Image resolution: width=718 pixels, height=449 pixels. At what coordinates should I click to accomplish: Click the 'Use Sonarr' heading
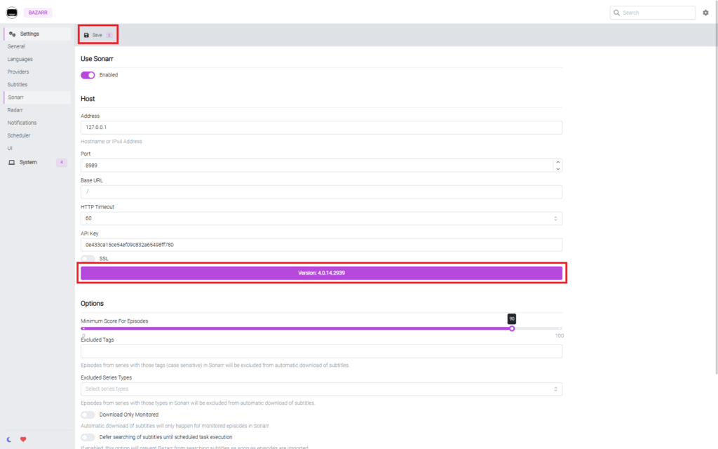pos(97,59)
